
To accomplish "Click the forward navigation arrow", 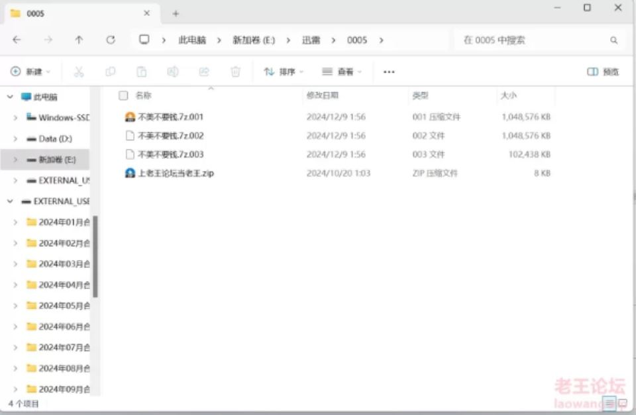I will pyautogui.click(x=48, y=40).
